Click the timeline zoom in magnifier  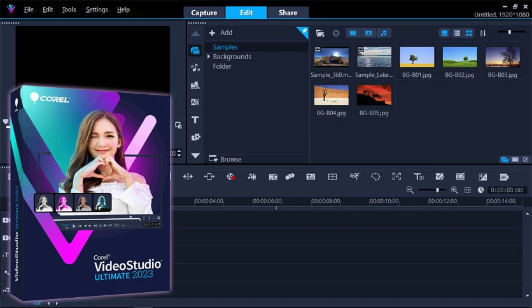[x=454, y=190]
